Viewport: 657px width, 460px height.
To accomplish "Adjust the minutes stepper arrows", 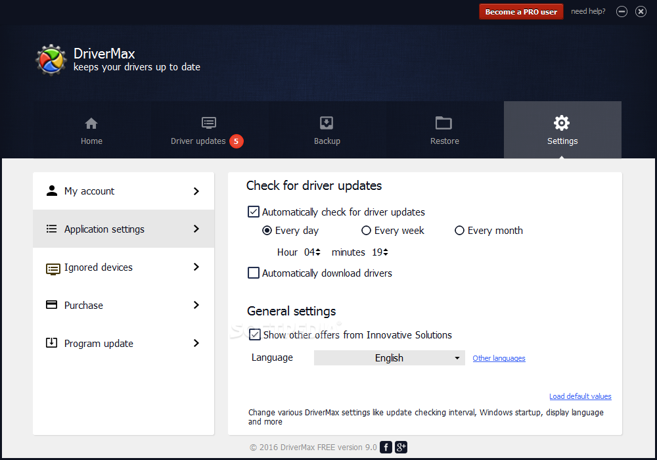I will pyautogui.click(x=386, y=252).
